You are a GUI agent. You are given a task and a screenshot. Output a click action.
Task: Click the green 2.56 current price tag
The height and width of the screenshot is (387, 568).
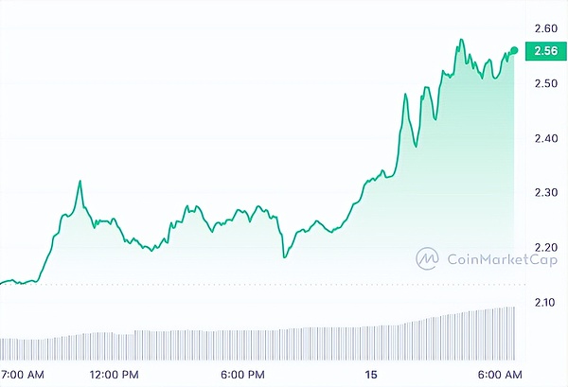pos(544,50)
